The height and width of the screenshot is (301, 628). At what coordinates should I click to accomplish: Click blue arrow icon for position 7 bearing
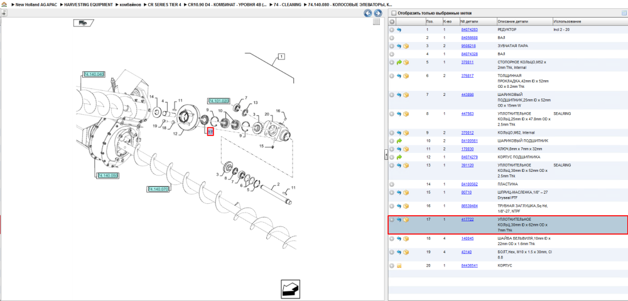click(x=399, y=95)
